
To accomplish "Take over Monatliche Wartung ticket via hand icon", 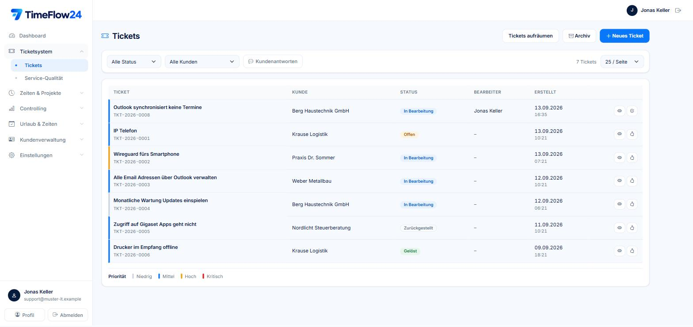I will click(632, 204).
